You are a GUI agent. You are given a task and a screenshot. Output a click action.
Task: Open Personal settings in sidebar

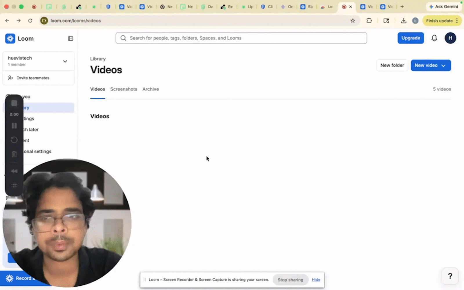[39, 151]
